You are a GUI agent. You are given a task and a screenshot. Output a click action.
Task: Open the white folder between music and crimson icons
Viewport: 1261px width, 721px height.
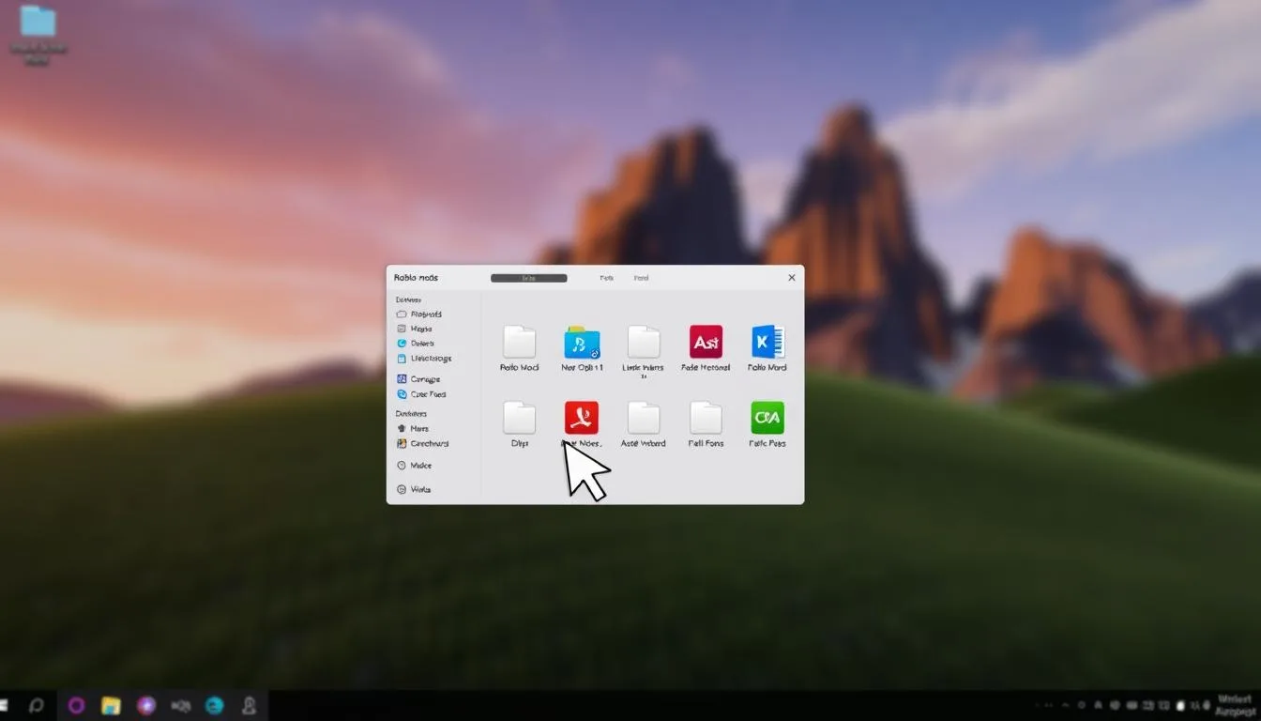click(644, 343)
